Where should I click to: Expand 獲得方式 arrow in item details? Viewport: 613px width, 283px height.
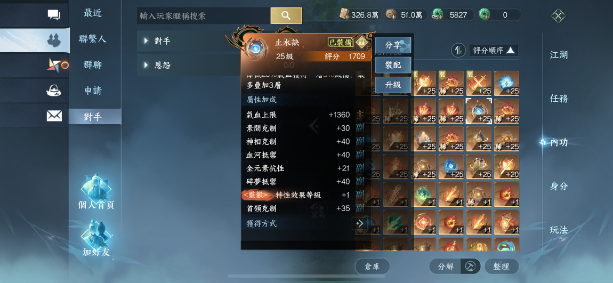[x=360, y=224]
